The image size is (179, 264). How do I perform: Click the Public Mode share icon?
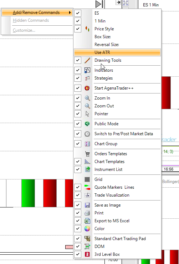tap(87, 124)
